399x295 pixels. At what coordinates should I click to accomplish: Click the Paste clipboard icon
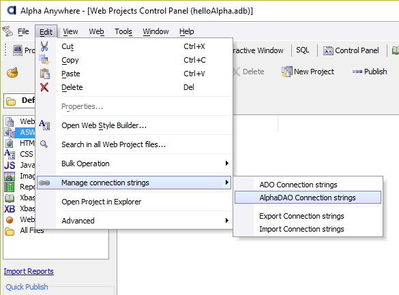pos(45,74)
